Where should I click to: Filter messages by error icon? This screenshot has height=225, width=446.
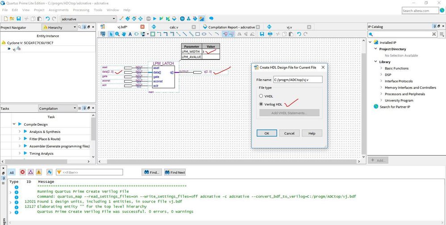pos(22,172)
